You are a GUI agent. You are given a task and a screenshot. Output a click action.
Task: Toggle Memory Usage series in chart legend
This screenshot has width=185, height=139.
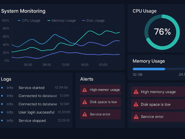click(62, 21)
